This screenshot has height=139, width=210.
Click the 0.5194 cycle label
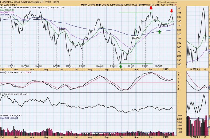pos(12,66)
